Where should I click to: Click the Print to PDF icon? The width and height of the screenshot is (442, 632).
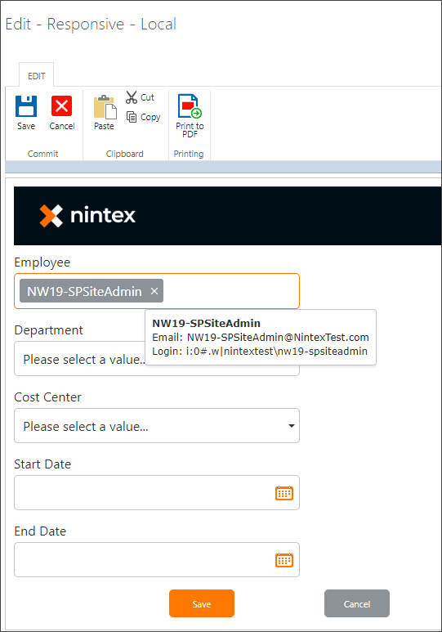(190, 106)
